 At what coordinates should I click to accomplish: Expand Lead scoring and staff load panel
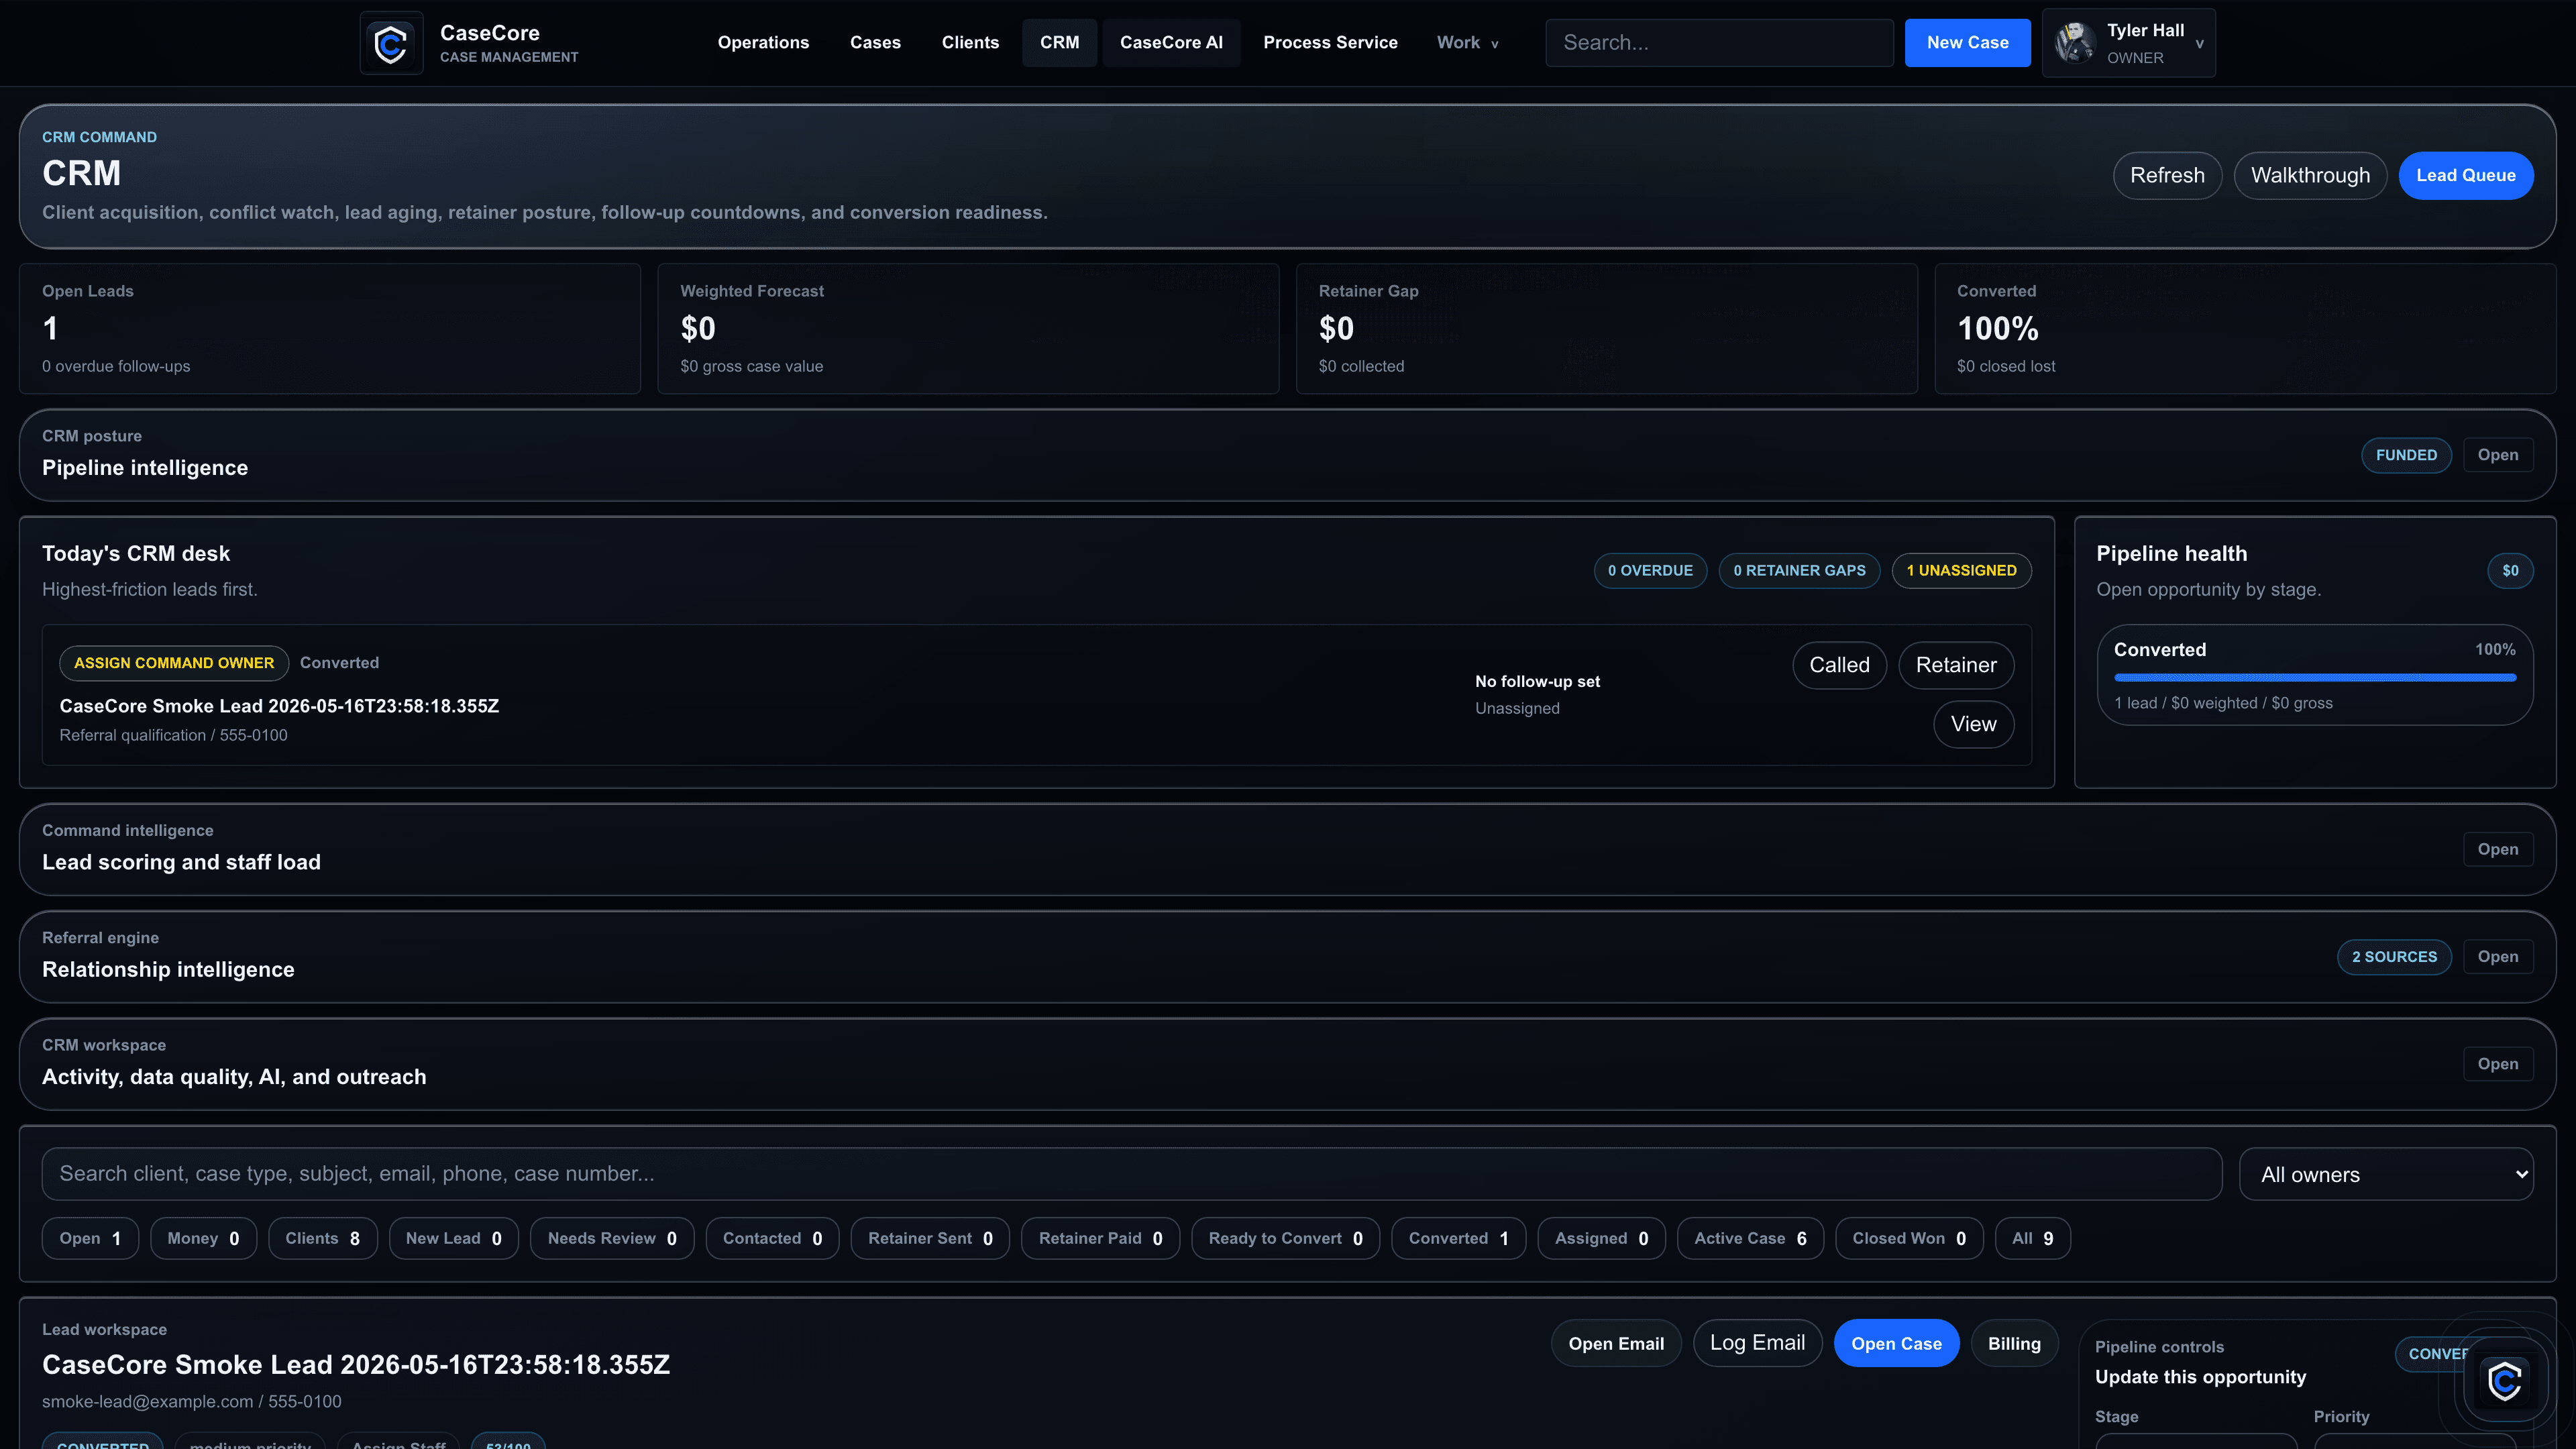[x=2497, y=849]
